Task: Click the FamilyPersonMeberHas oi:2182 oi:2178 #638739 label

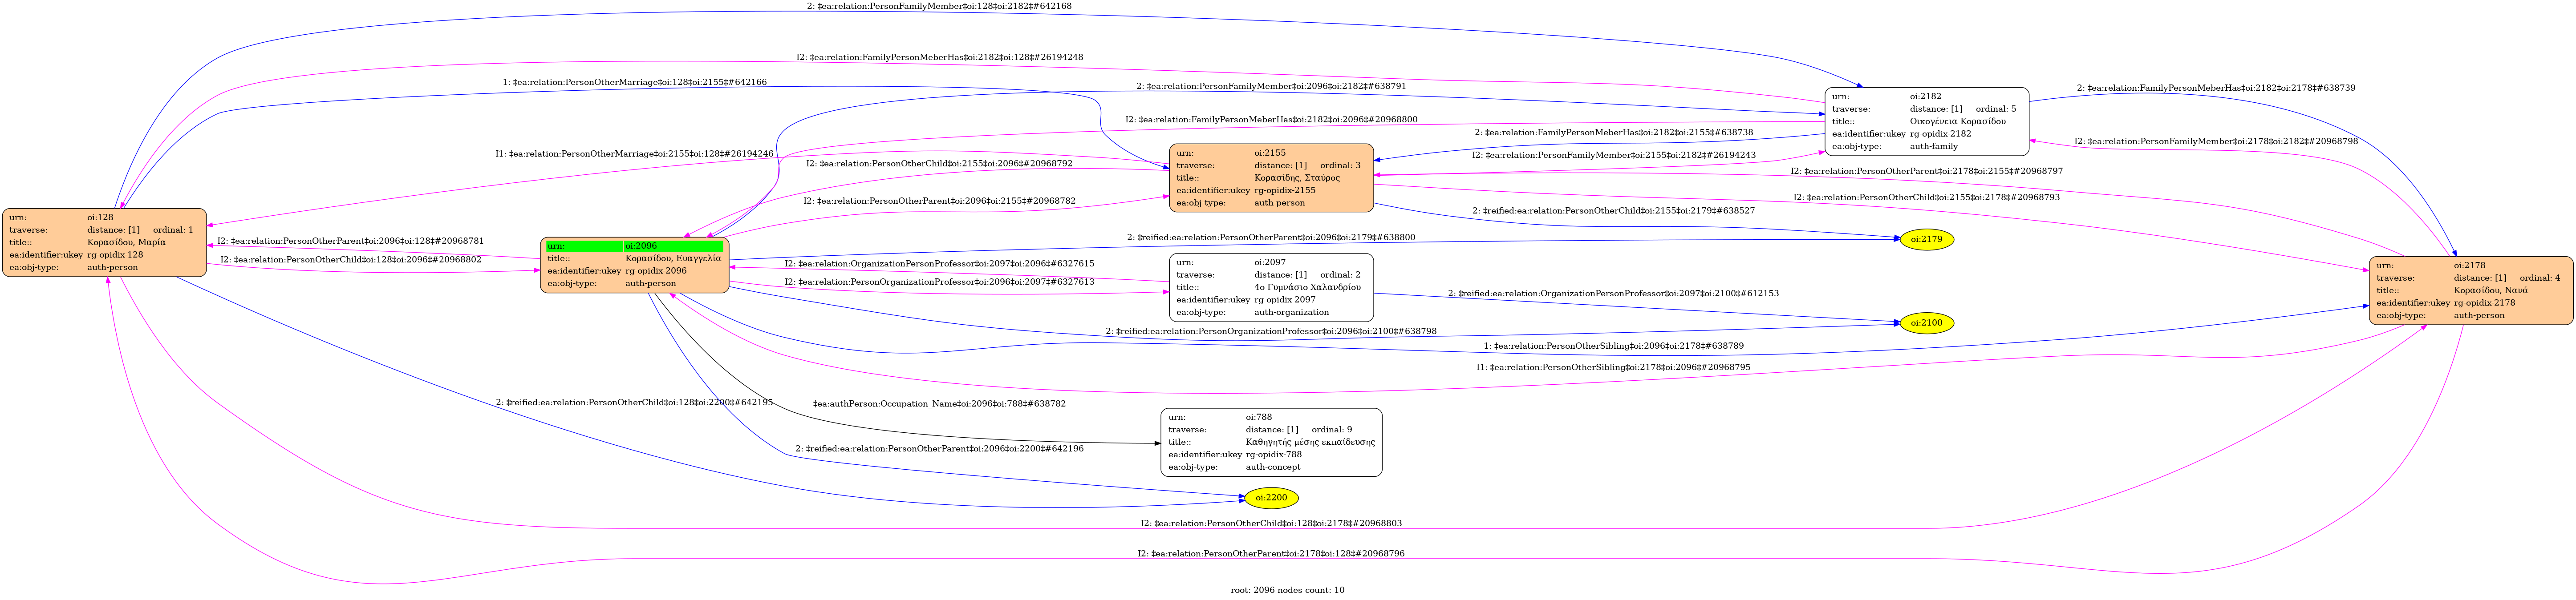Action: (x=2215, y=88)
